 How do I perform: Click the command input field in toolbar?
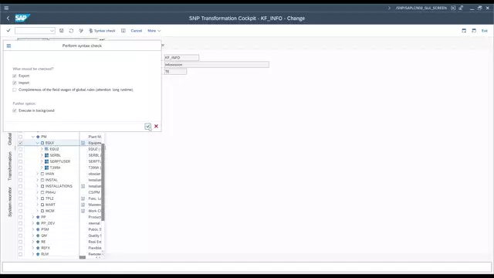pyautogui.click(x=32, y=31)
